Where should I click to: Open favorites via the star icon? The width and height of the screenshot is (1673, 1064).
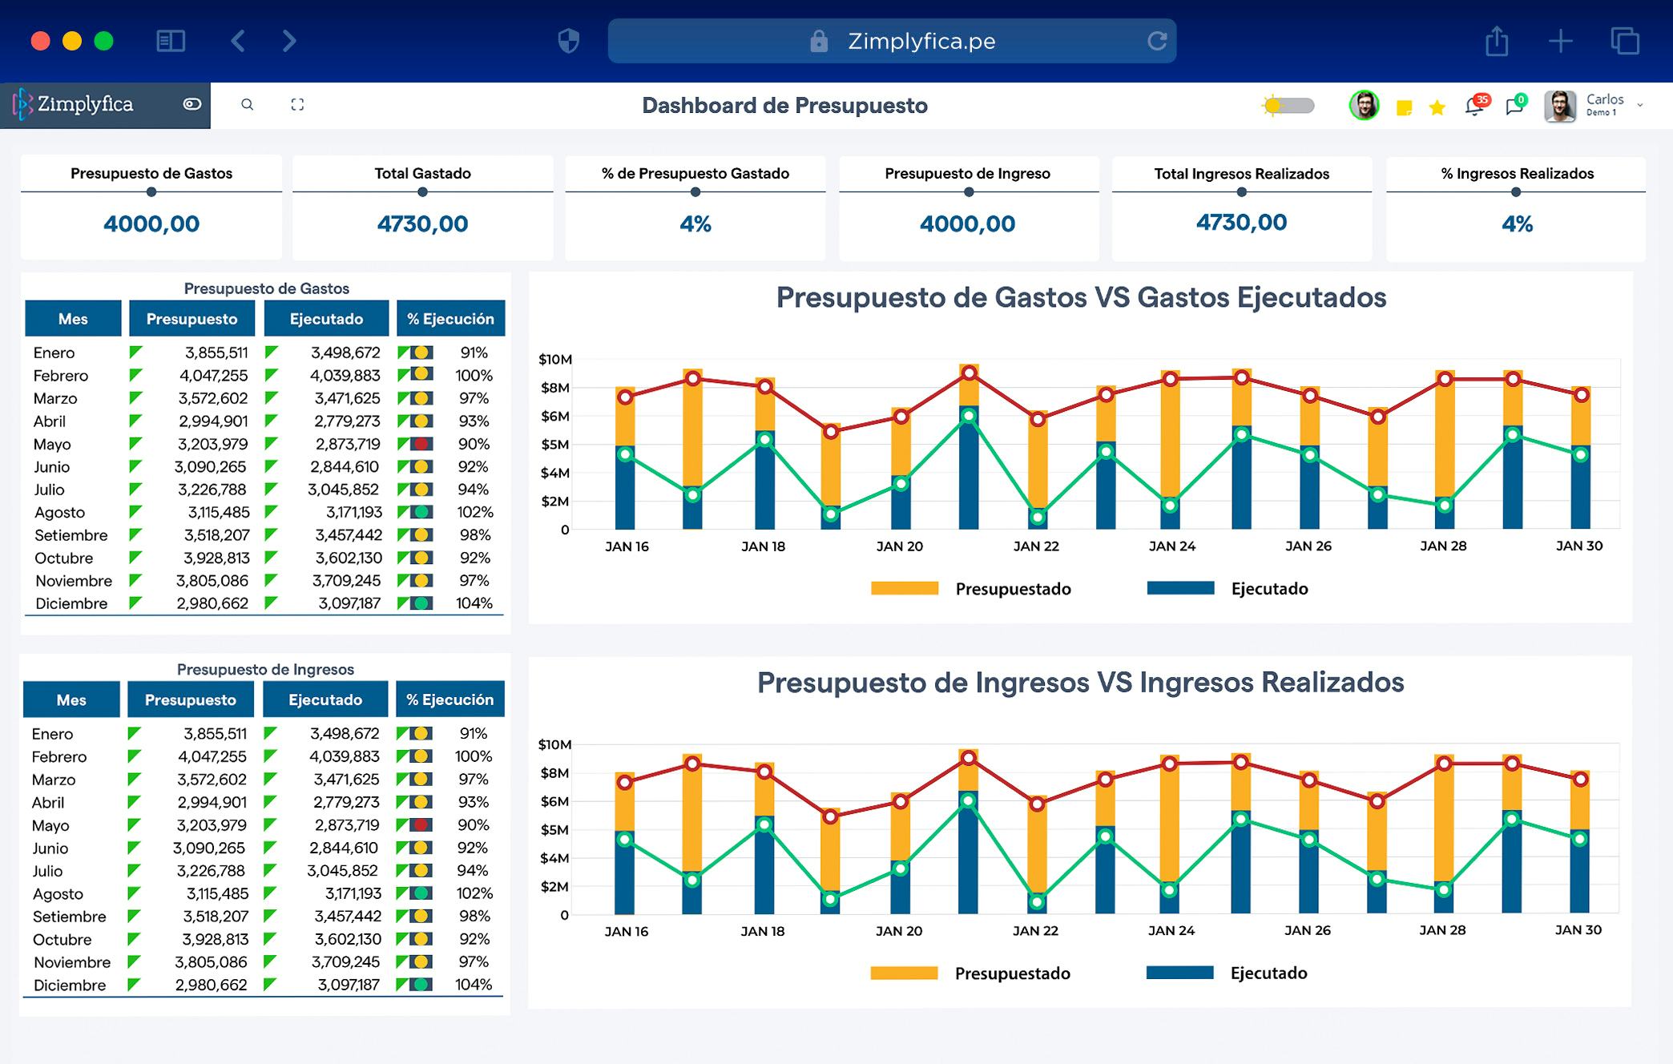[1436, 105]
